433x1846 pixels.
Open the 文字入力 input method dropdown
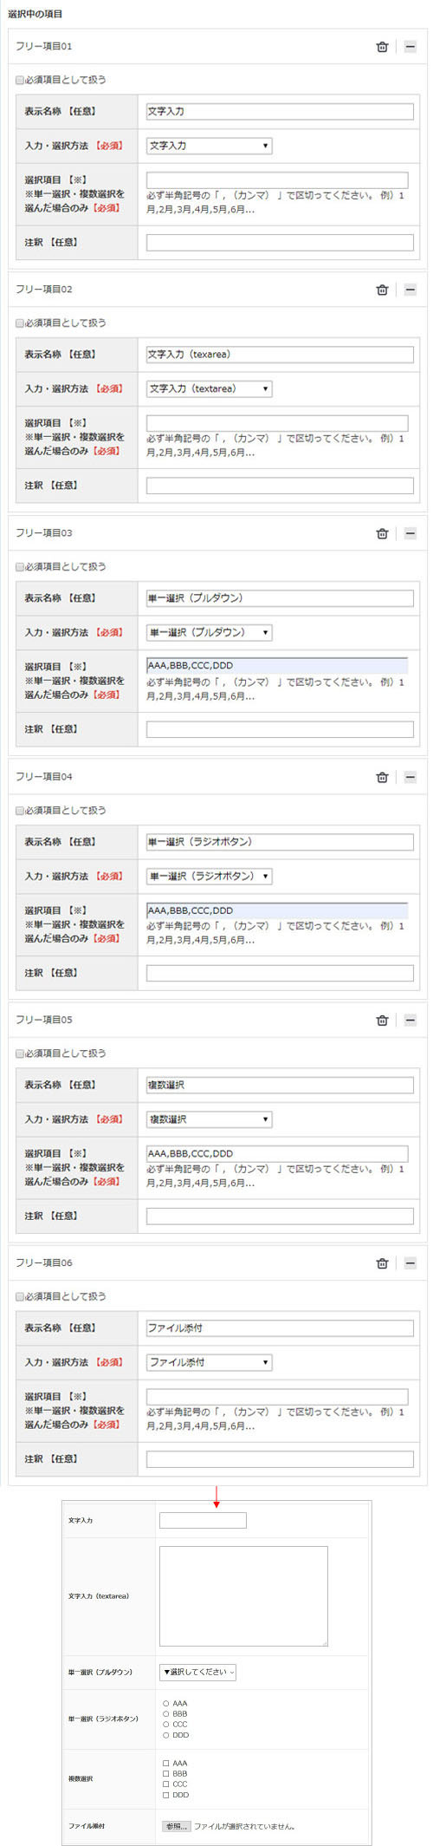209,146
